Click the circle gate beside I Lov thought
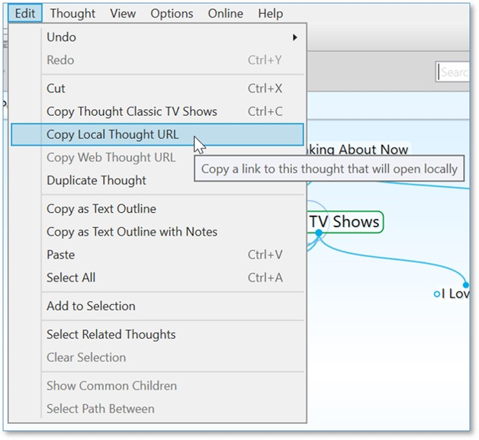The width and height of the screenshot is (479, 440). (x=437, y=294)
